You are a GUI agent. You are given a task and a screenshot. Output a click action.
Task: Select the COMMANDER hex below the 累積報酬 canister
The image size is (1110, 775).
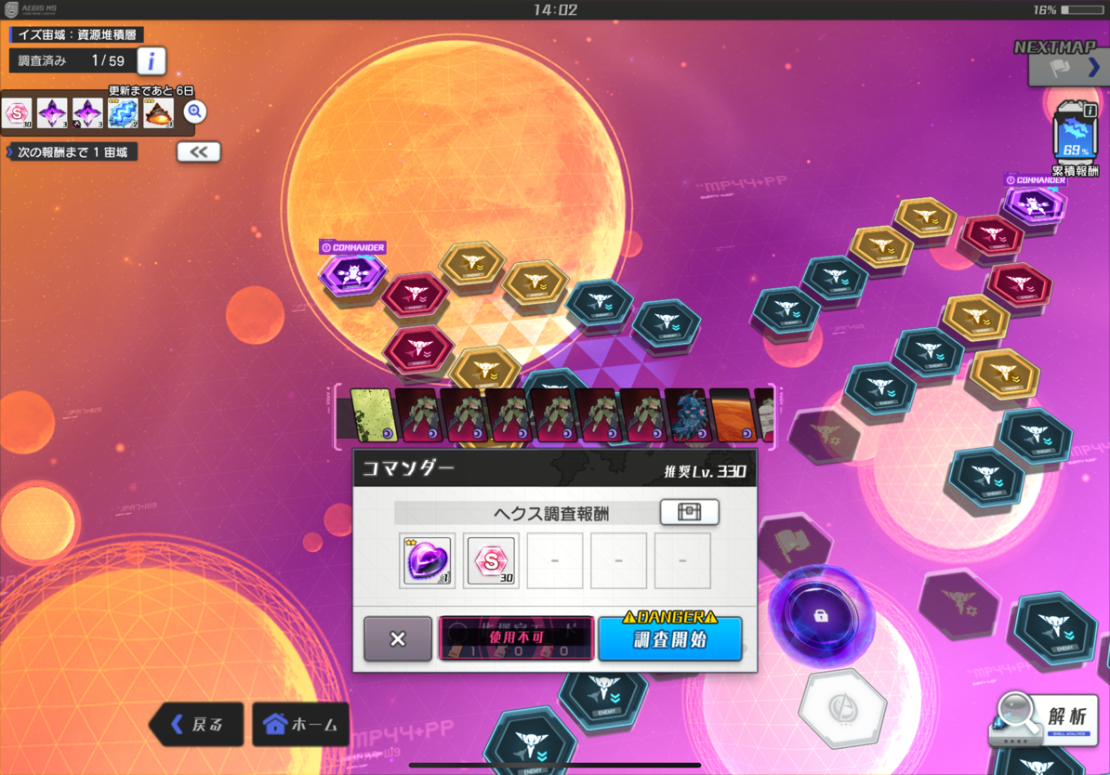click(x=1035, y=204)
